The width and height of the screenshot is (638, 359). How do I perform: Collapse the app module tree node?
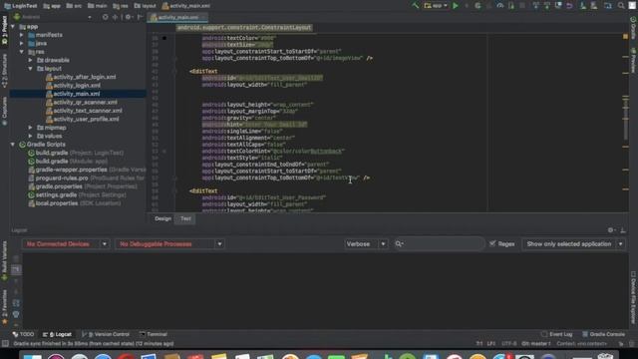13,27
